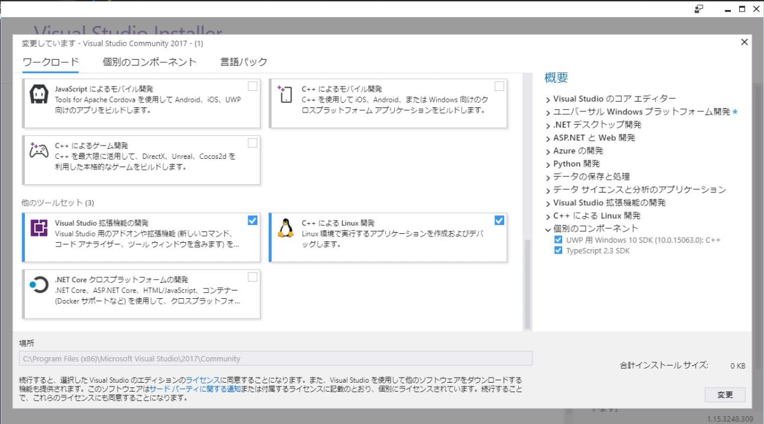Click the feedback icon in the title bar
Image resolution: width=764 pixels, height=424 pixels.
(699, 9)
